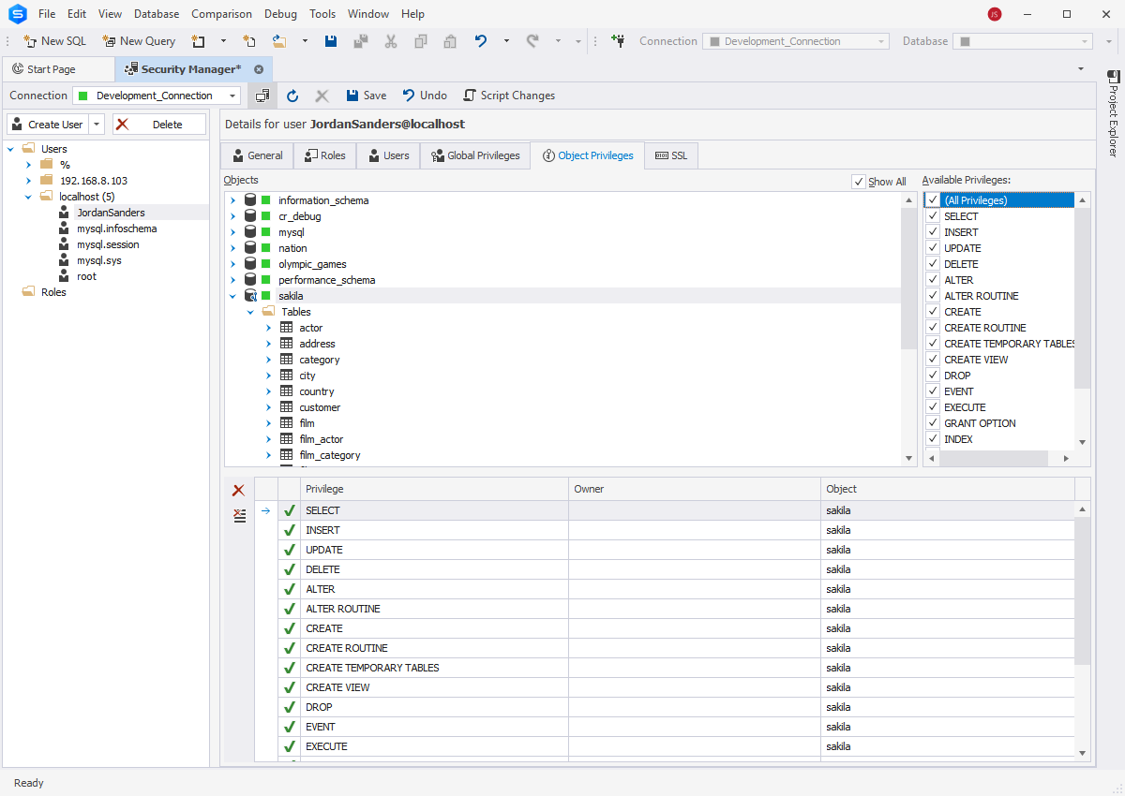Viewport: 1125px width, 796px height.
Task: Uncheck the DROP privilege checkbox
Action: [933, 376]
